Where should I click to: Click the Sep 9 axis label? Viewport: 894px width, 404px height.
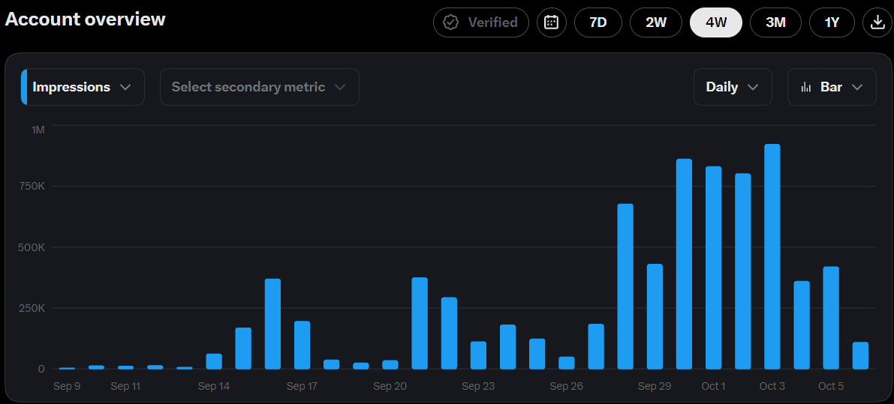[67, 386]
